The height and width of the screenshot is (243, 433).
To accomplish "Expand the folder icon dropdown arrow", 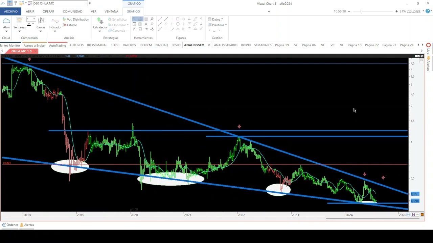I will click(x=26, y=3).
